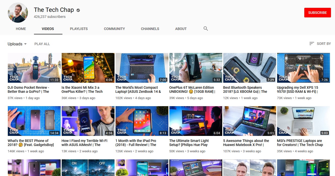
Task: Play the OnePlus 6T McLaren thumbnail
Action: (196, 68)
